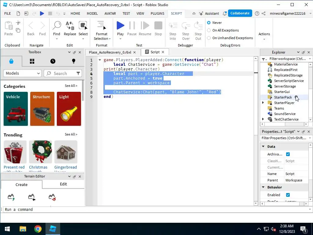Open the Creations lightbulb tab in Toolbox
This screenshot has width=313, height=235.
pyautogui.click(x=73, y=61)
